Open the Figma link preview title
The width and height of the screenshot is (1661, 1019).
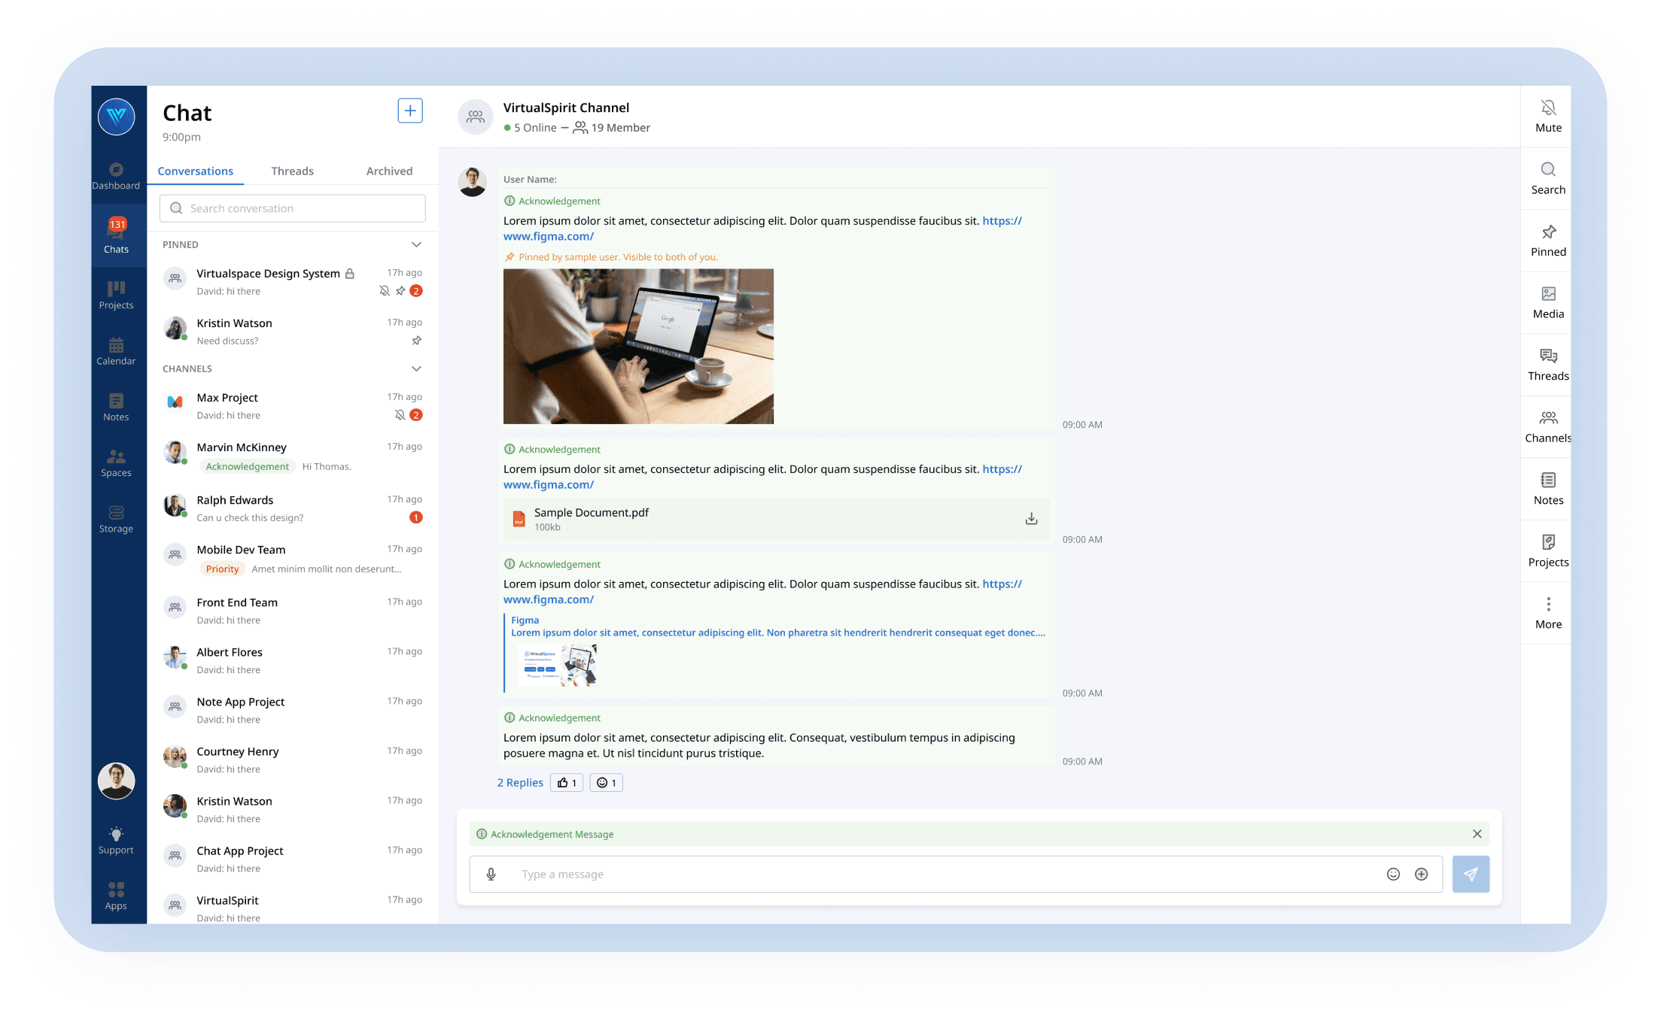click(525, 620)
